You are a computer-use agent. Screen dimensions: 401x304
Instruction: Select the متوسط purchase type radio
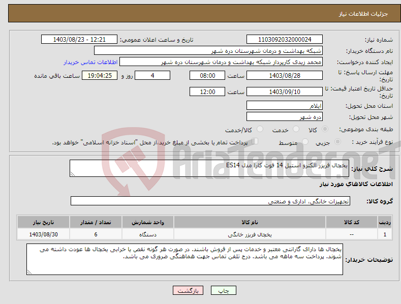click(x=305, y=142)
